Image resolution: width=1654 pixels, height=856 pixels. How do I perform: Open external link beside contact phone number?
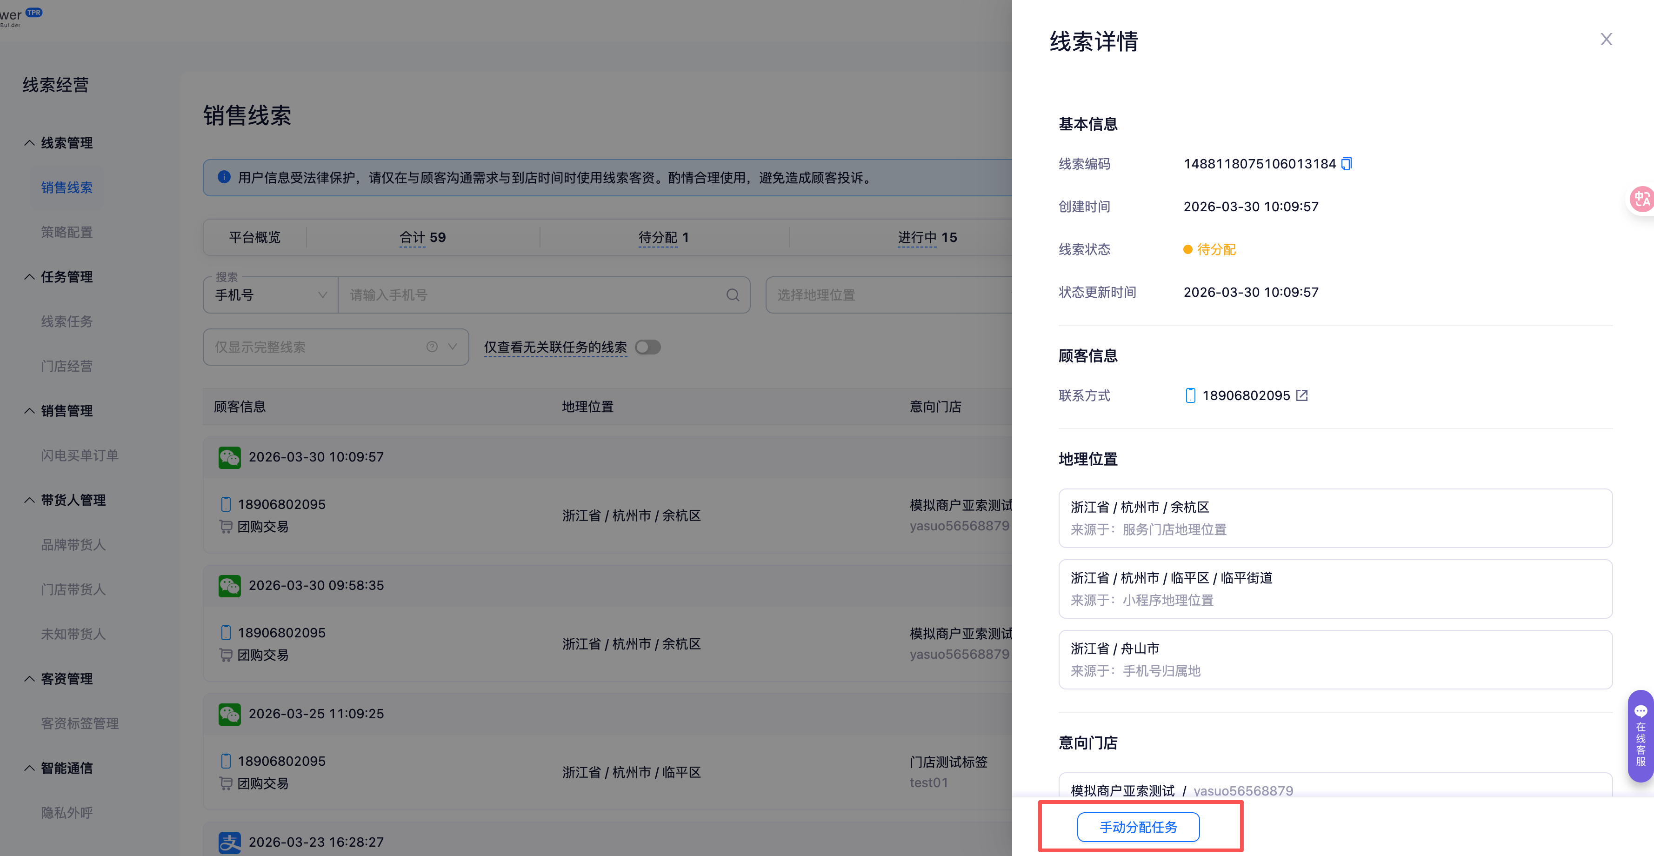click(1301, 395)
